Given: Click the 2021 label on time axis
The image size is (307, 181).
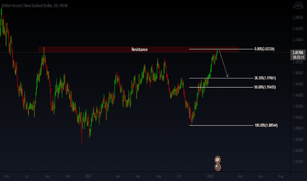Looking at the screenshot, I should (88, 176).
